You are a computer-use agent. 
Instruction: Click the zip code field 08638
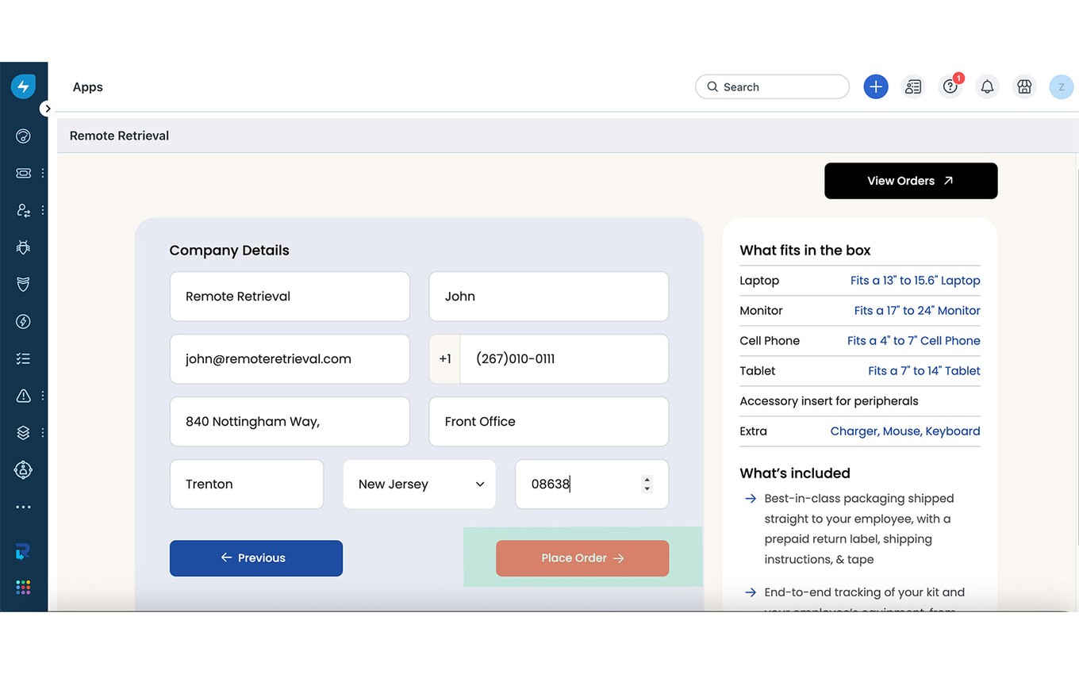(x=592, y=484)
